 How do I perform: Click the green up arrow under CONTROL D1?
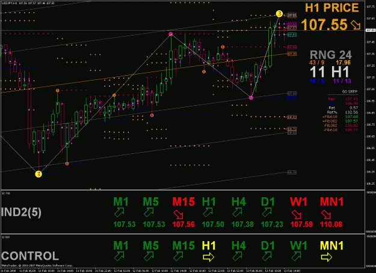[267, 256]
